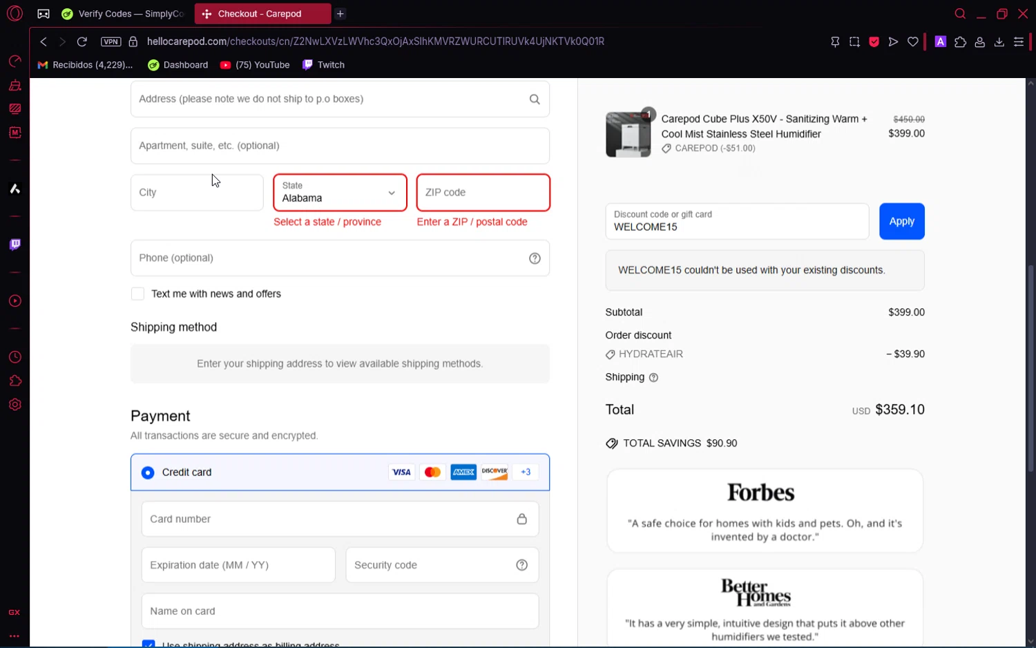Open the downloads icon in toolbar

[x=999, y=41]
